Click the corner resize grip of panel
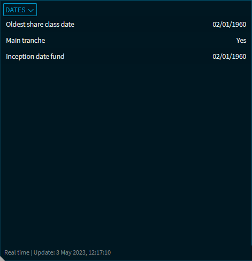Image resolution: width=252 pixels, height=261 pixels. tap(2, 259)
